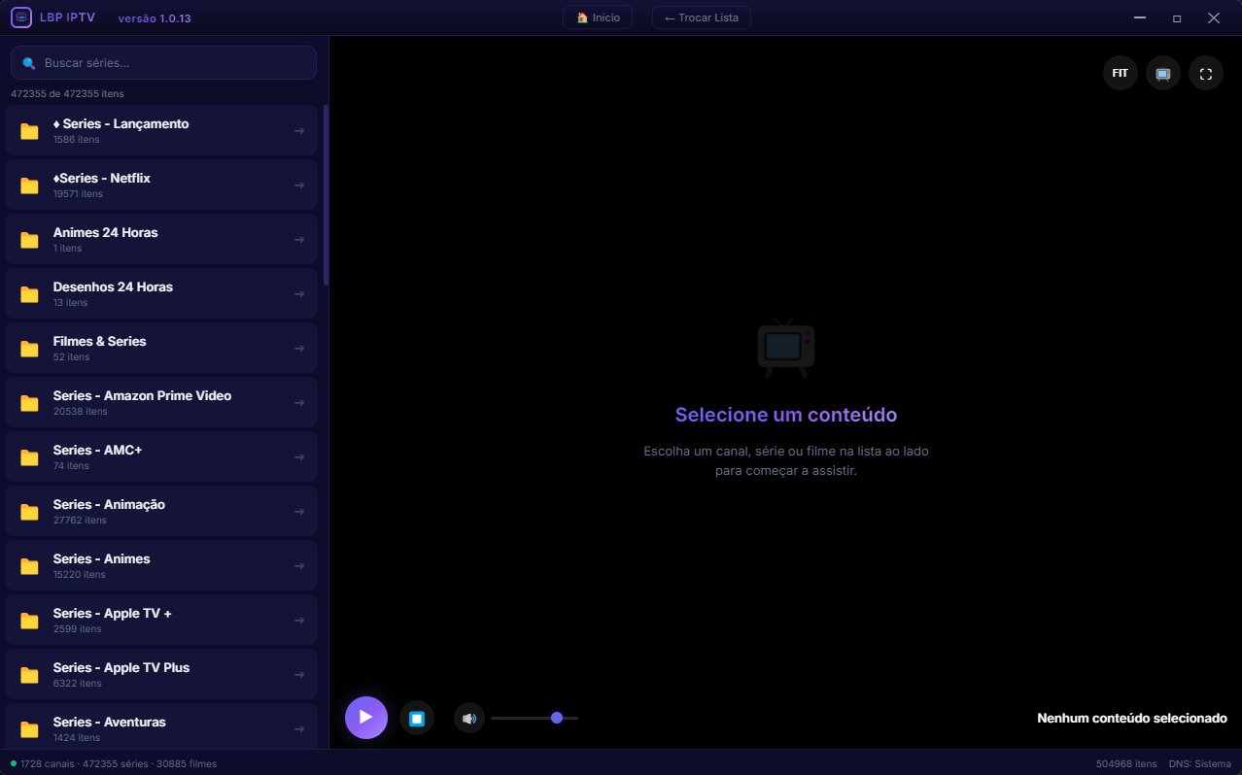Click the folder icon for Animes 24 Horas
The image size is (1242, 775).
[x=30, y=240]
